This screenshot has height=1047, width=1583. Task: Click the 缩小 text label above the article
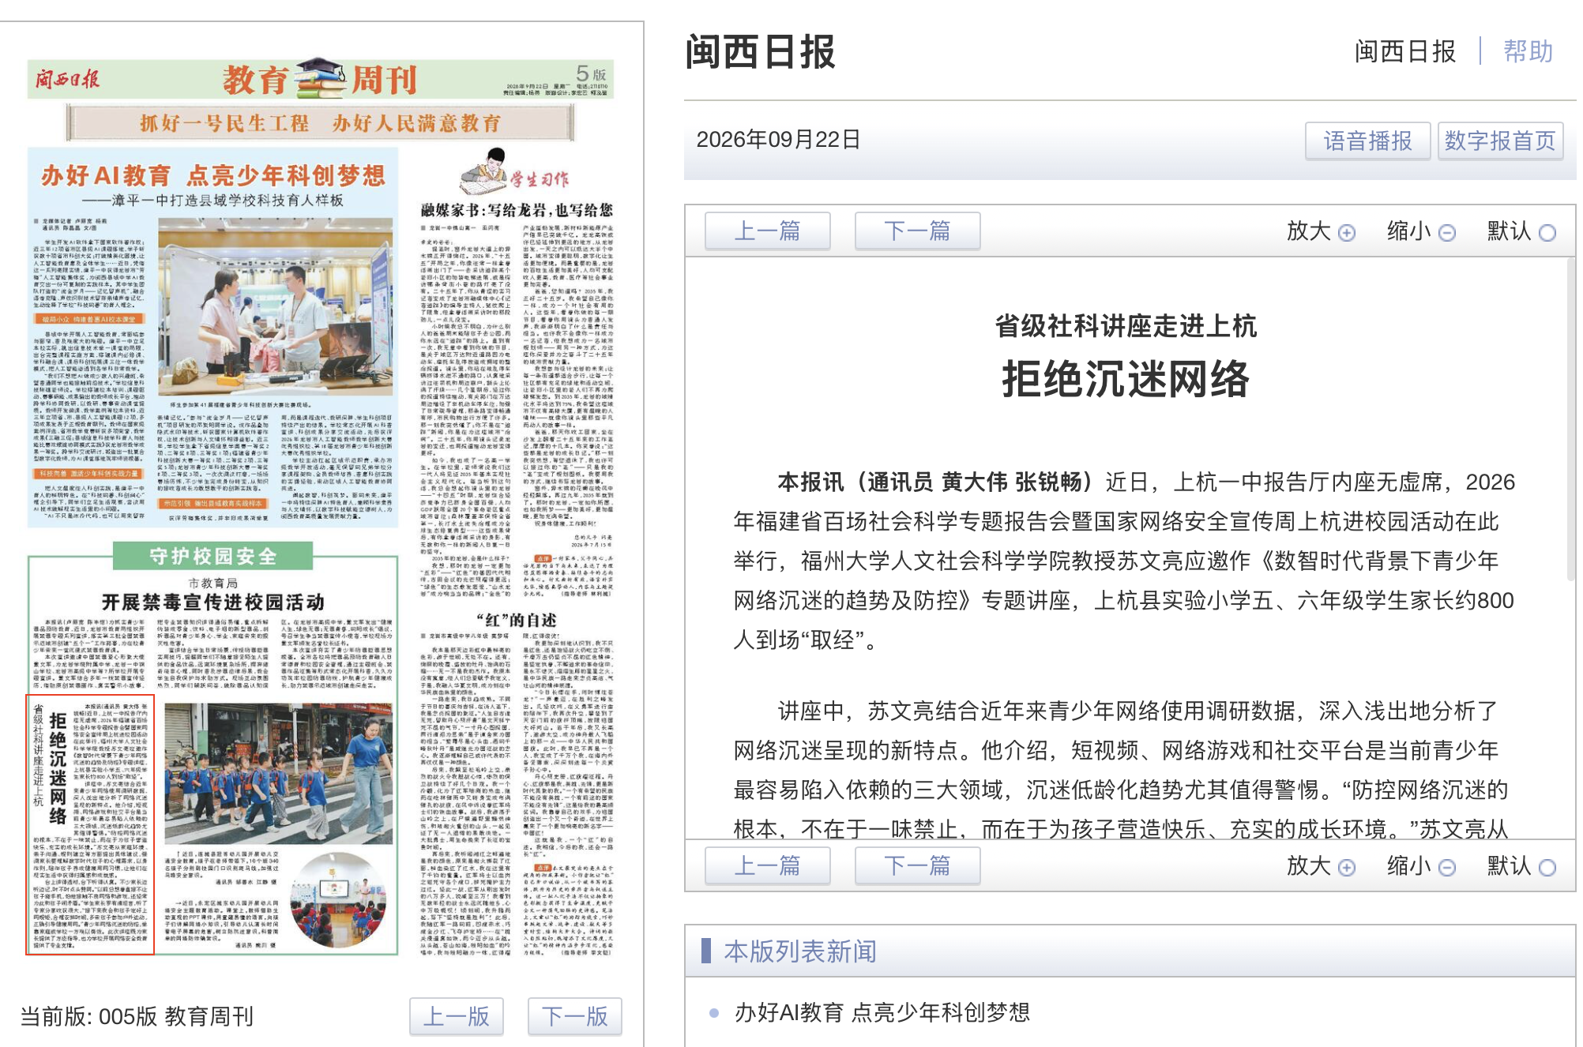(x=1409, y=231)
